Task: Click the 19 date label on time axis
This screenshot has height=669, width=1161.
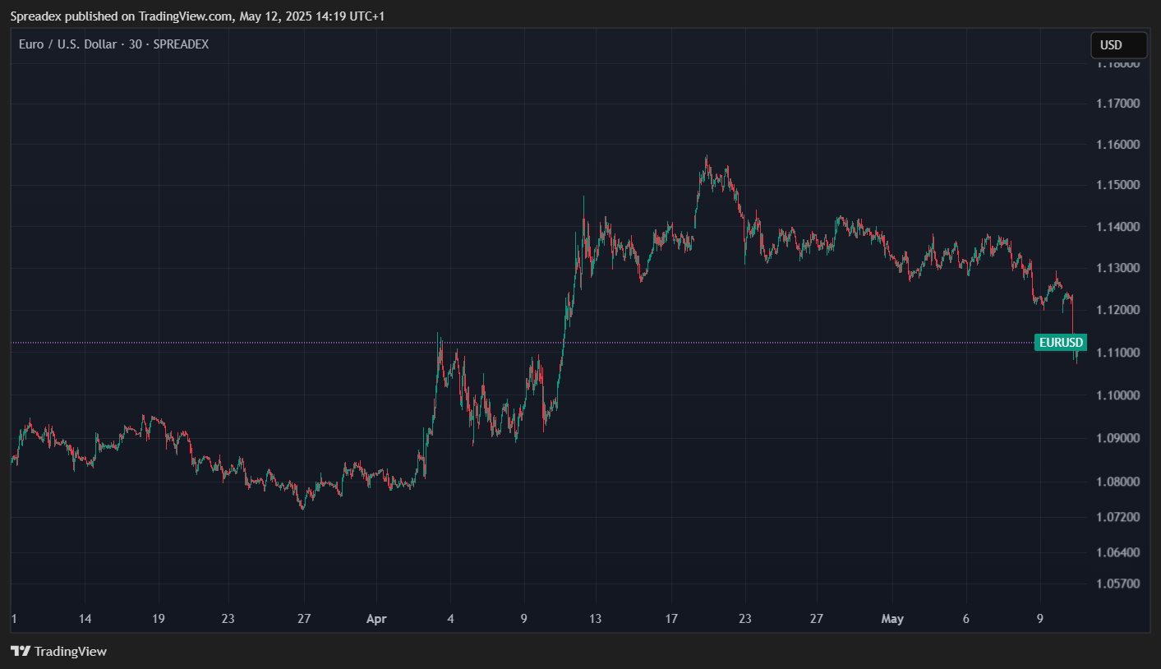Action: [x=159, y=619]
